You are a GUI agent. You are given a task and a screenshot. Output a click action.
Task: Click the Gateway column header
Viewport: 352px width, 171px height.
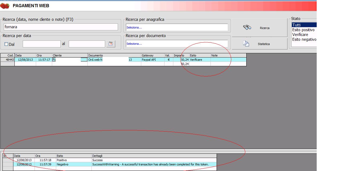(x=153, y=55)
